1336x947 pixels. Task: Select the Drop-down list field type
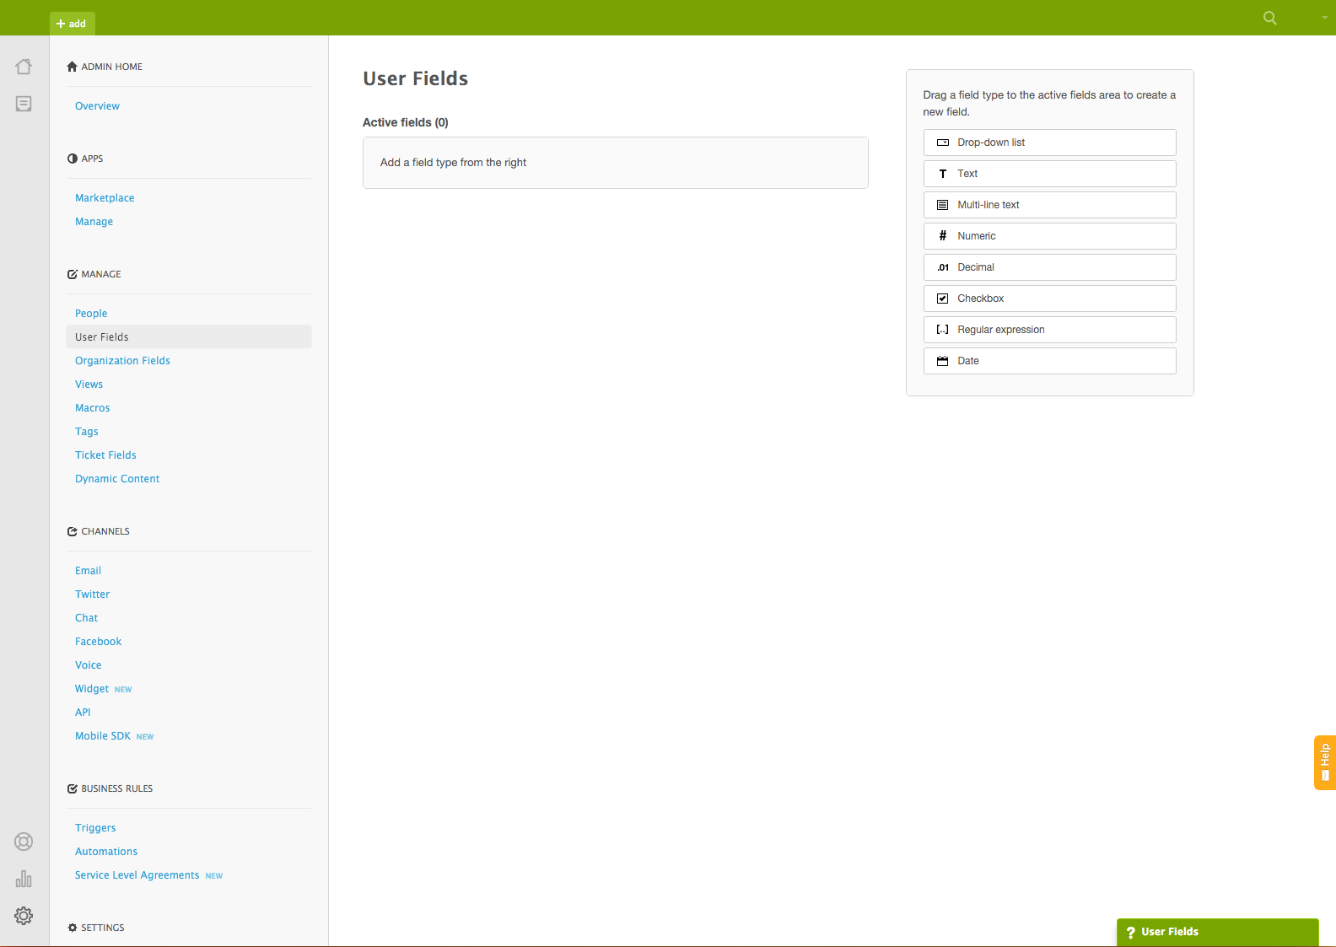tap(1049, 143)
